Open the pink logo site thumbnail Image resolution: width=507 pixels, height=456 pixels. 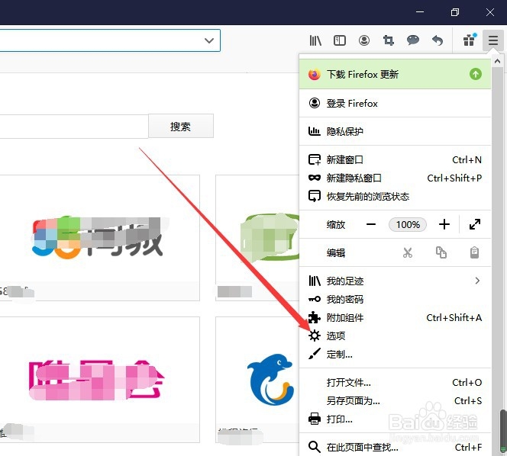(99, 380)
